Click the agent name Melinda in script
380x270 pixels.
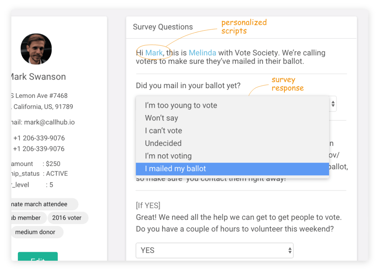tap(202, 53)
